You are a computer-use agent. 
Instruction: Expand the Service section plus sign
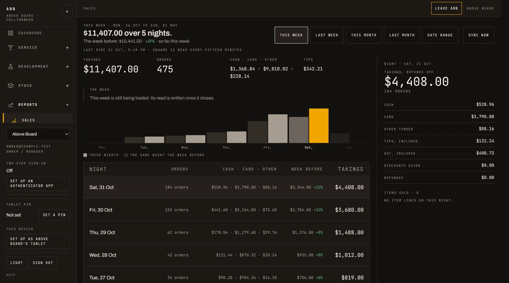67,48
